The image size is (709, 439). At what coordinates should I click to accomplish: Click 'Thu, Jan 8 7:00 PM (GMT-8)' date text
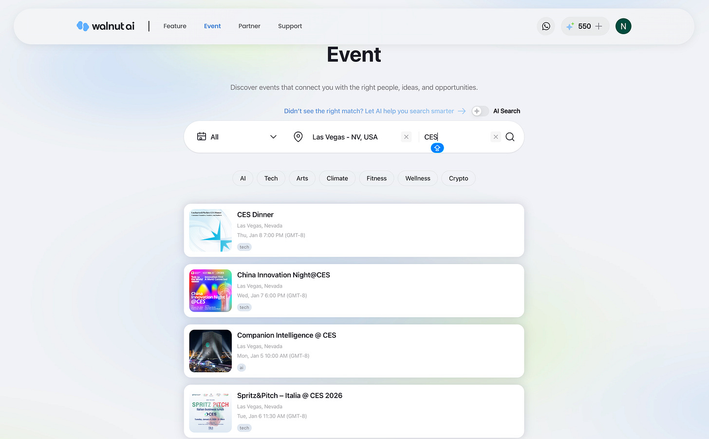(271, 235)
